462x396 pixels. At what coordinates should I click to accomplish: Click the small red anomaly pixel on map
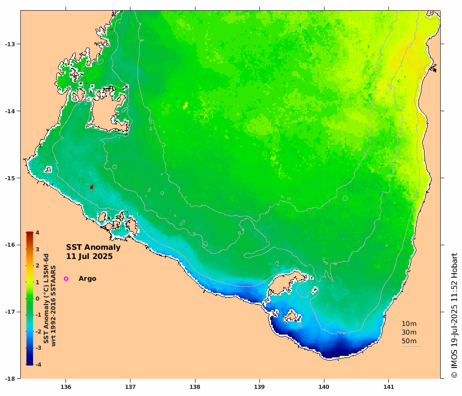pyautogui.click(x=91, y=187)
